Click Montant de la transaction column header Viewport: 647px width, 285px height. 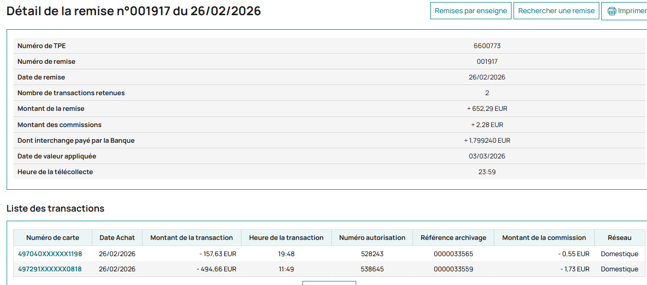(192, 237)
